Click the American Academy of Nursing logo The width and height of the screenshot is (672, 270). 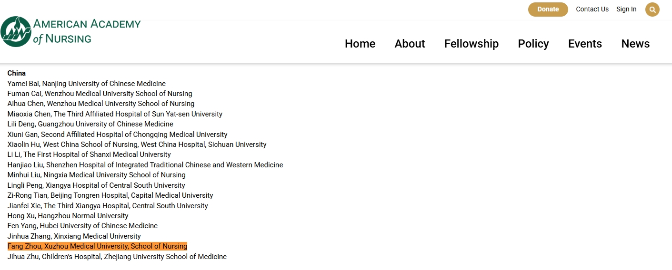pos(71,31)
